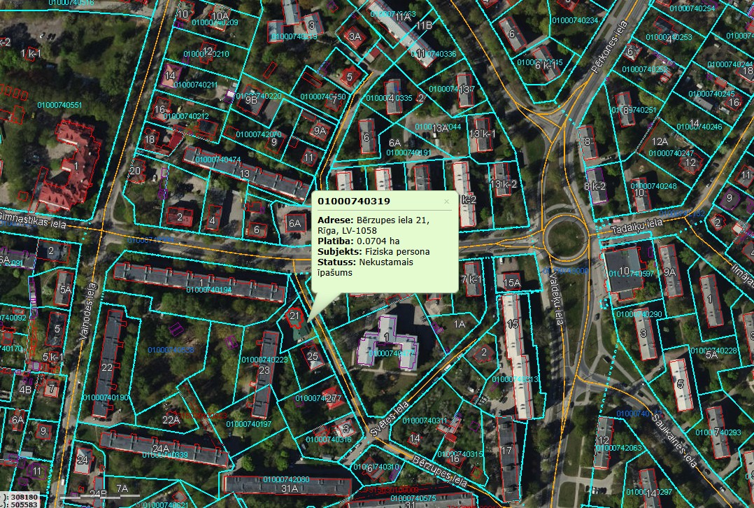Select parcel number 01000740316
This screenshot has width=754, height=508.
(329, 439)
